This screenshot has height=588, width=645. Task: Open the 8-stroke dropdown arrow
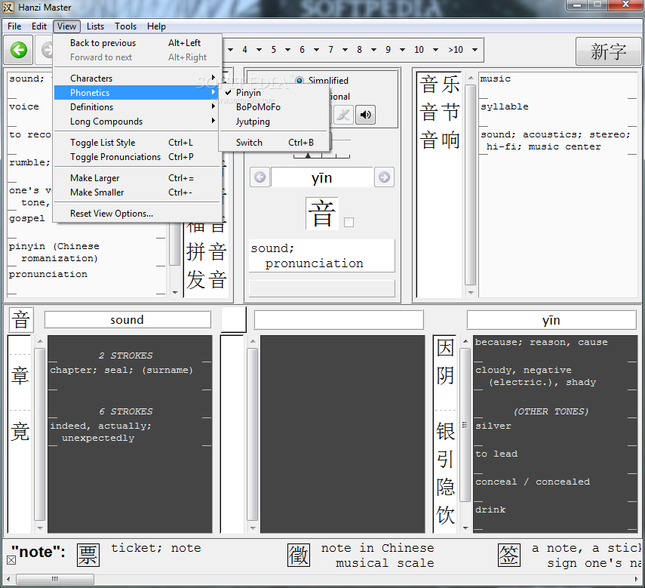[373, 50]
